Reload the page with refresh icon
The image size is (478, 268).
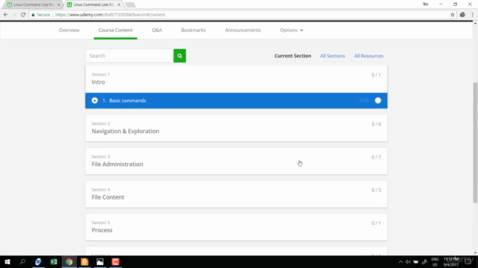(x=23, y=15)
